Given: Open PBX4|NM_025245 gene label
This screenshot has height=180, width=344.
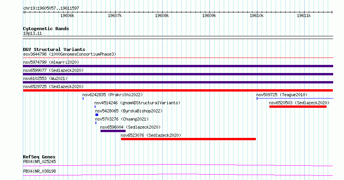Looking at the screenshot, I should (x=39, y=161).
